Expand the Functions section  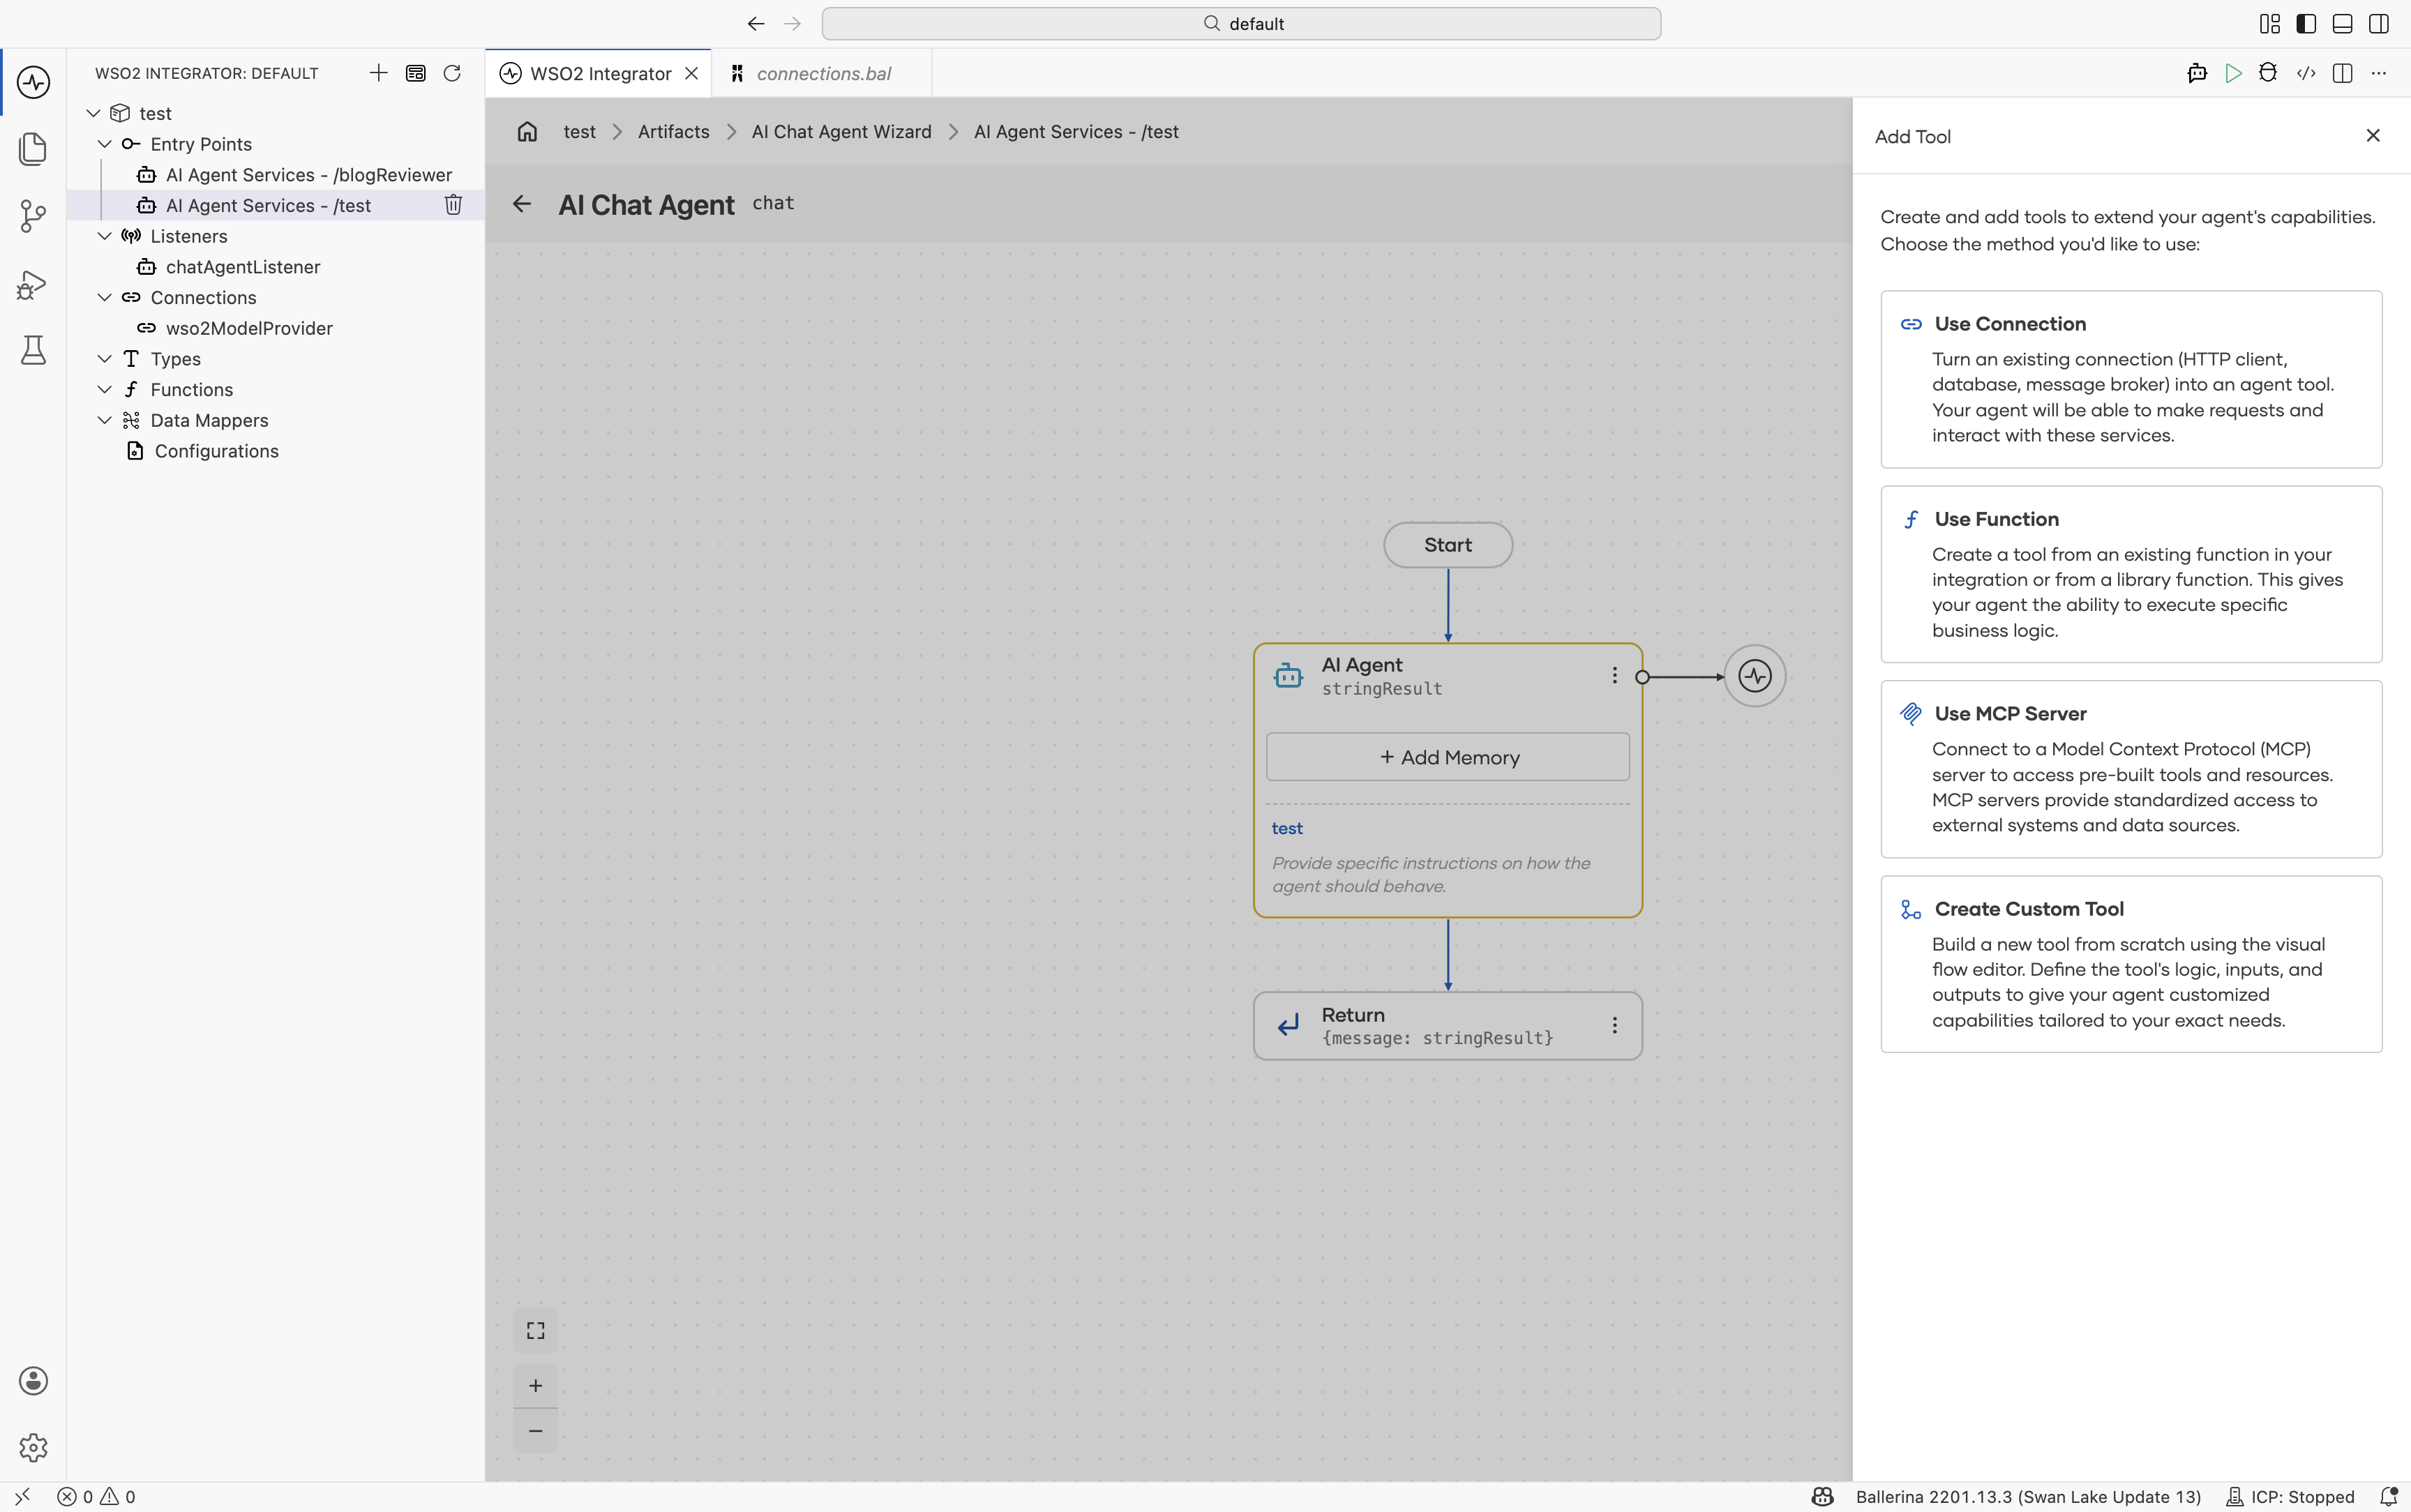click(x=105, y=390)
